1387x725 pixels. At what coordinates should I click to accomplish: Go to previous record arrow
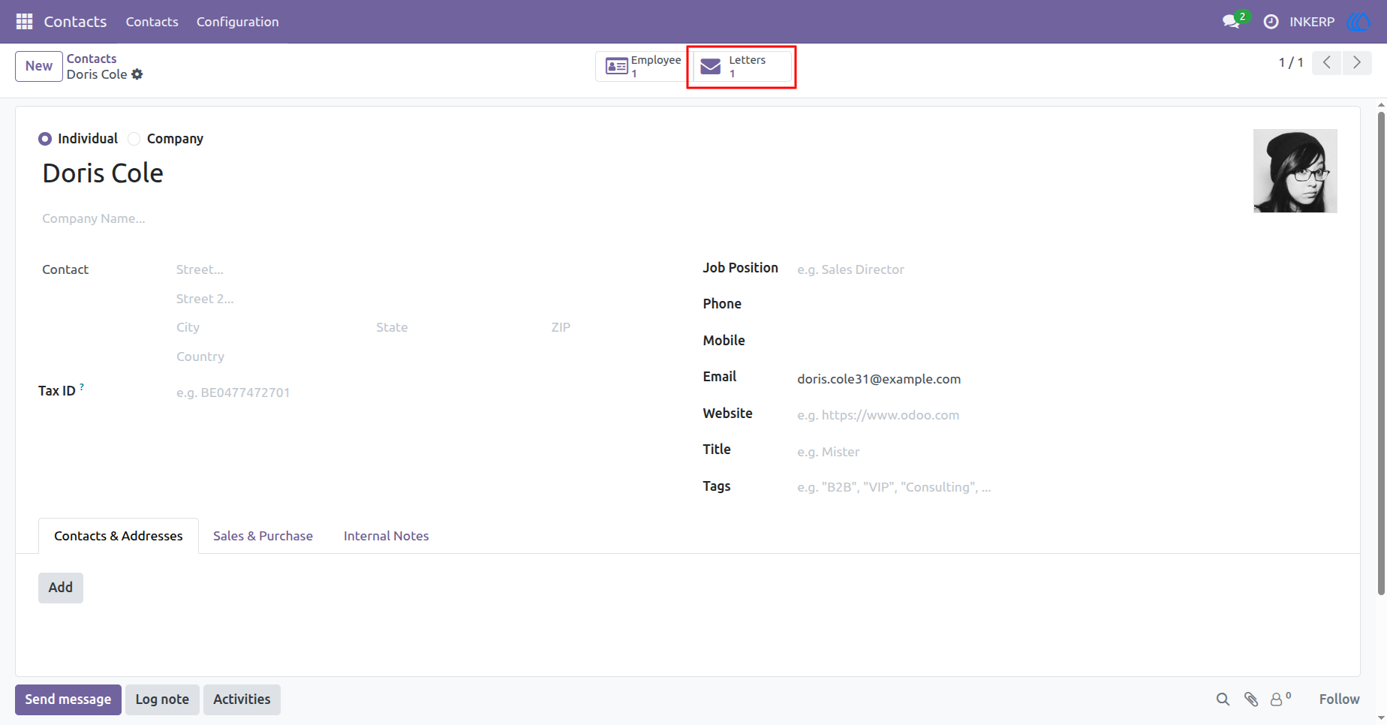pyautogui.click(x=1326, y=62)
